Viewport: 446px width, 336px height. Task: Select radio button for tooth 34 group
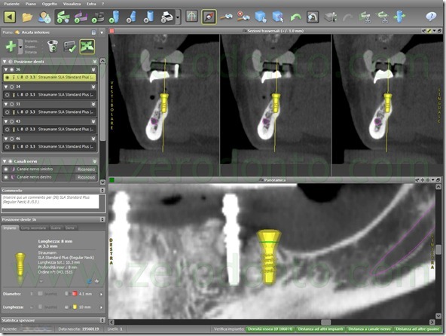(12, 87)
